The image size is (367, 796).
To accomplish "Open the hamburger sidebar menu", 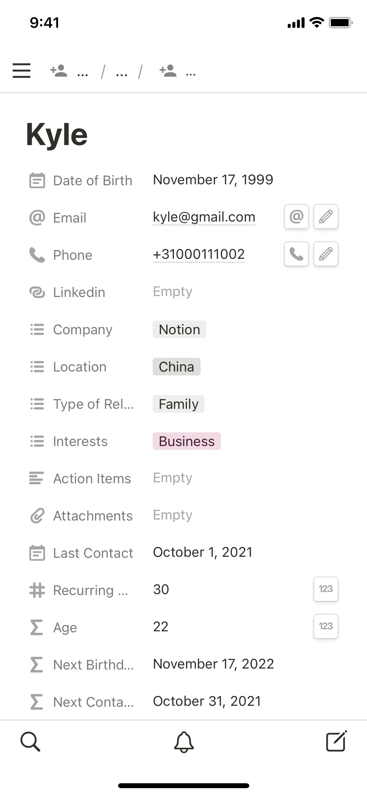I will 22,71.
